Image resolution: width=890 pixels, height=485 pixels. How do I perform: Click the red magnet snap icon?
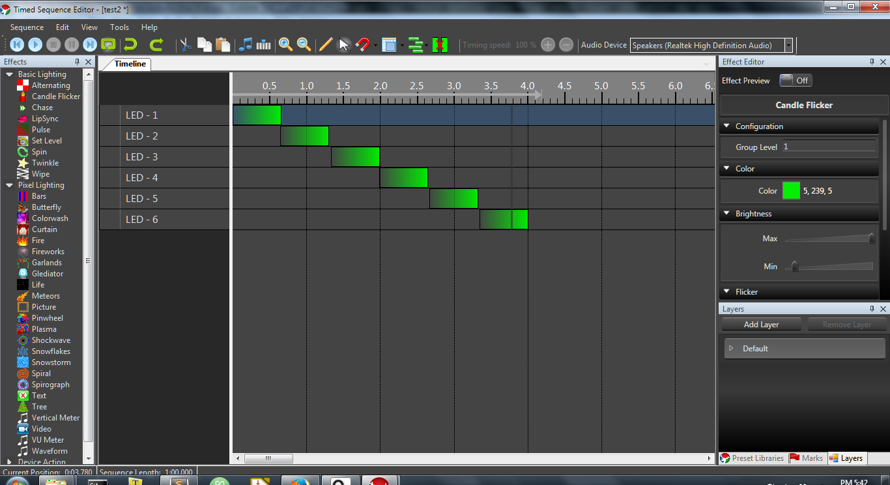pos(362,45)
